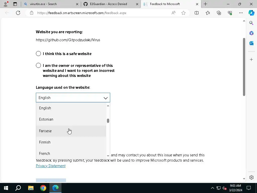Viewport: 257px width, 193px height.
Task: Open Settings and more ellipsis menu
Action: (x=241, y=13)
